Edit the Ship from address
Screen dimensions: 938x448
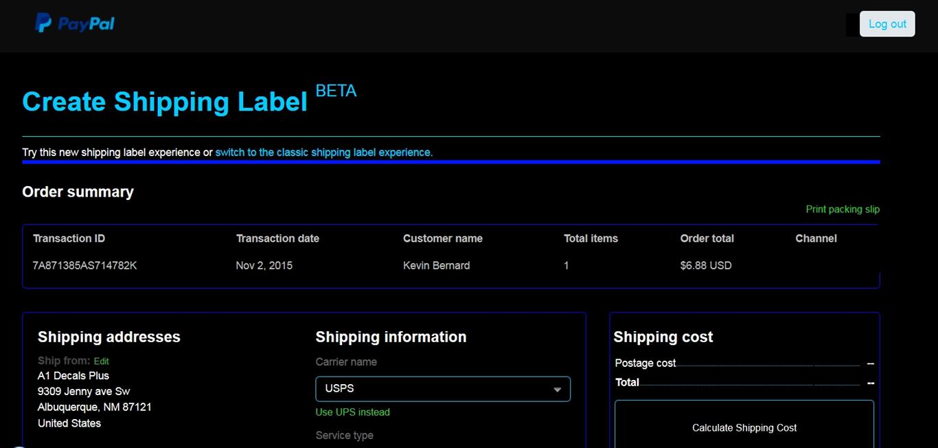coord(101,361)
